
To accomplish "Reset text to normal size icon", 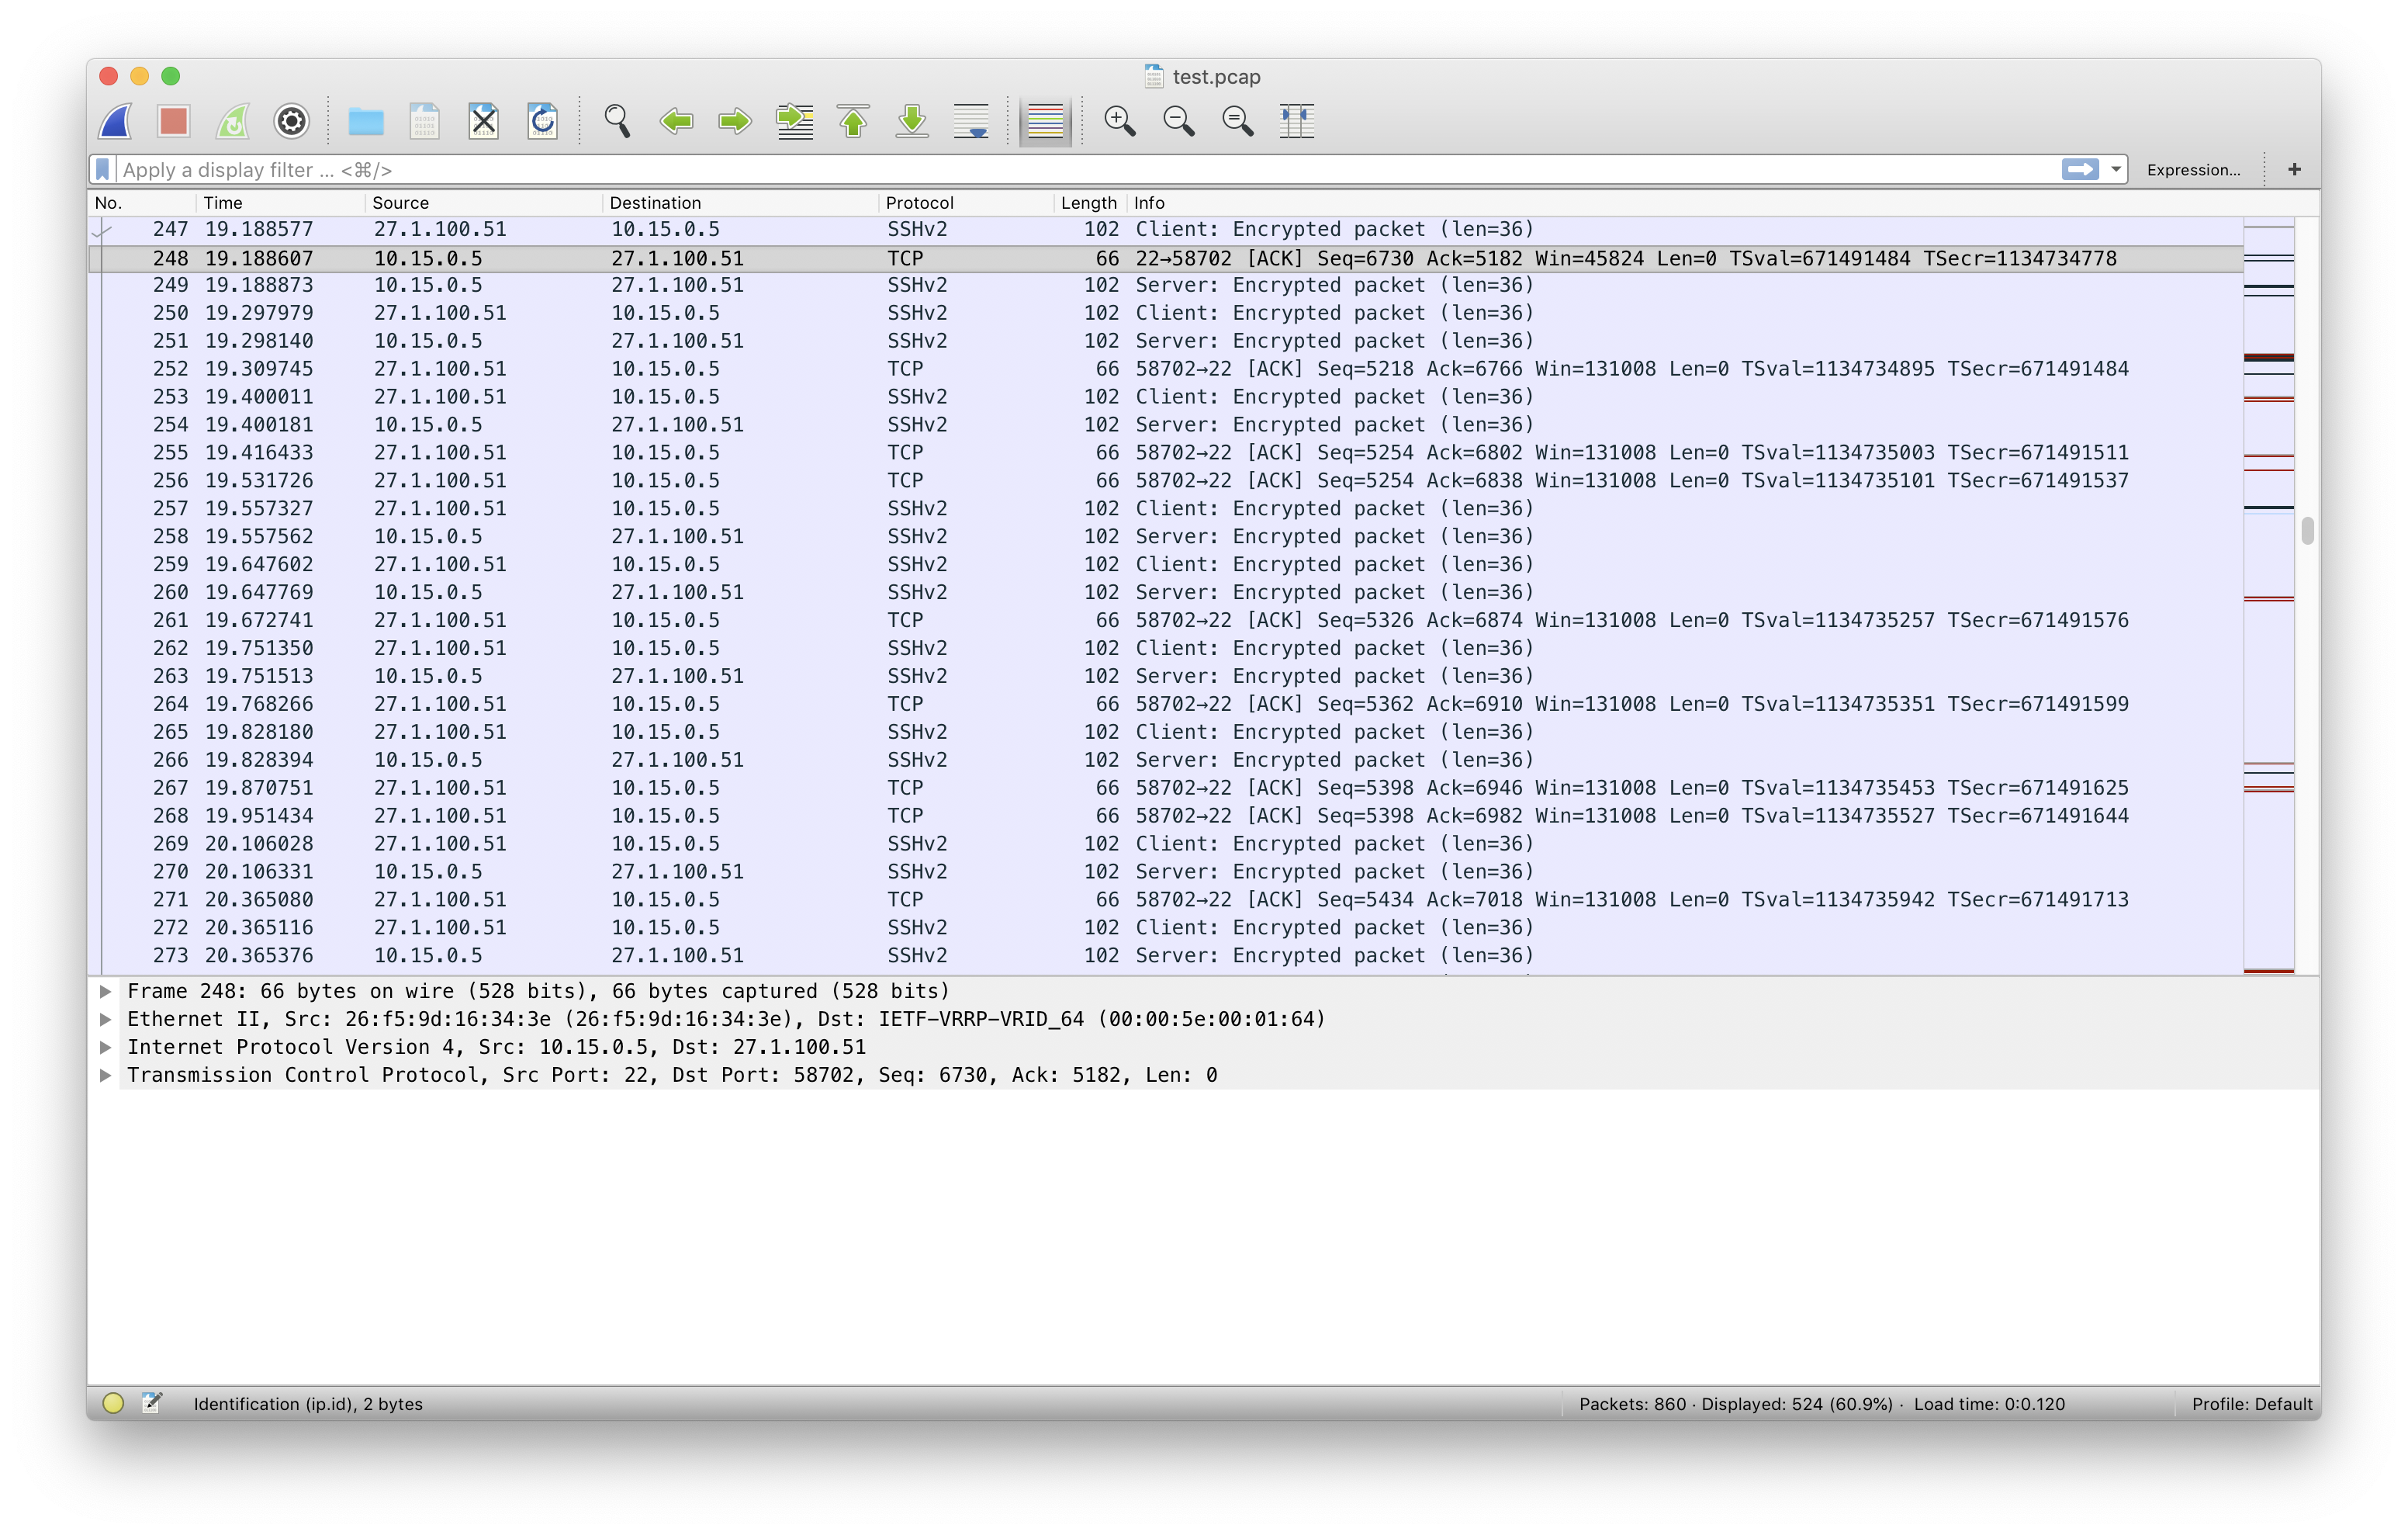I will pyautogui.click(x=1238, y=122).
